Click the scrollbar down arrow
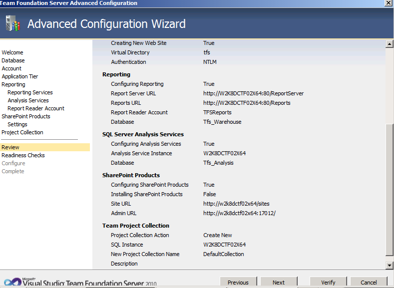The image size is (394, 288). click(389, 265)
